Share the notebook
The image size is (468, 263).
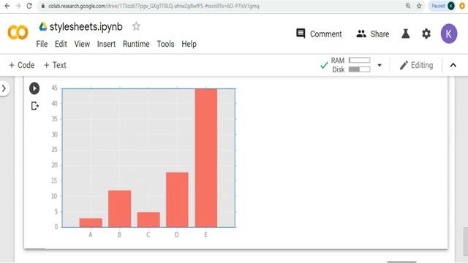click(x=373, y=34)
